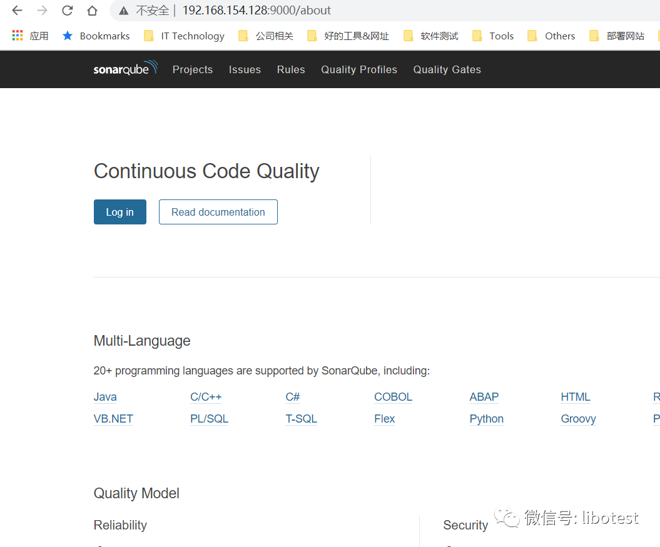Image resolution: width=660 pixels, height=547 pixels.
Task: Go back using the browser back arrow
Action: point(18,11)
